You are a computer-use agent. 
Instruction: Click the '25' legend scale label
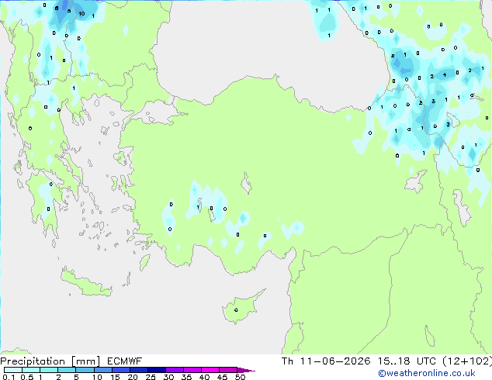pyautogui.click(x=151, y=377)
